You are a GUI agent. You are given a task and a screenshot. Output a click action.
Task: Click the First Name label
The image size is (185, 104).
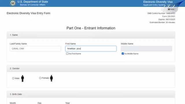click(x=71, y=44)
